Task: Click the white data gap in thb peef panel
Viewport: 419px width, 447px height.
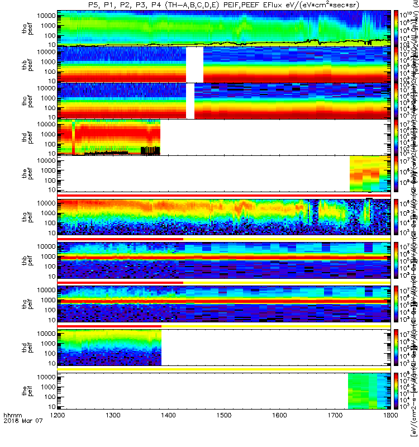Action: point(194,64)
